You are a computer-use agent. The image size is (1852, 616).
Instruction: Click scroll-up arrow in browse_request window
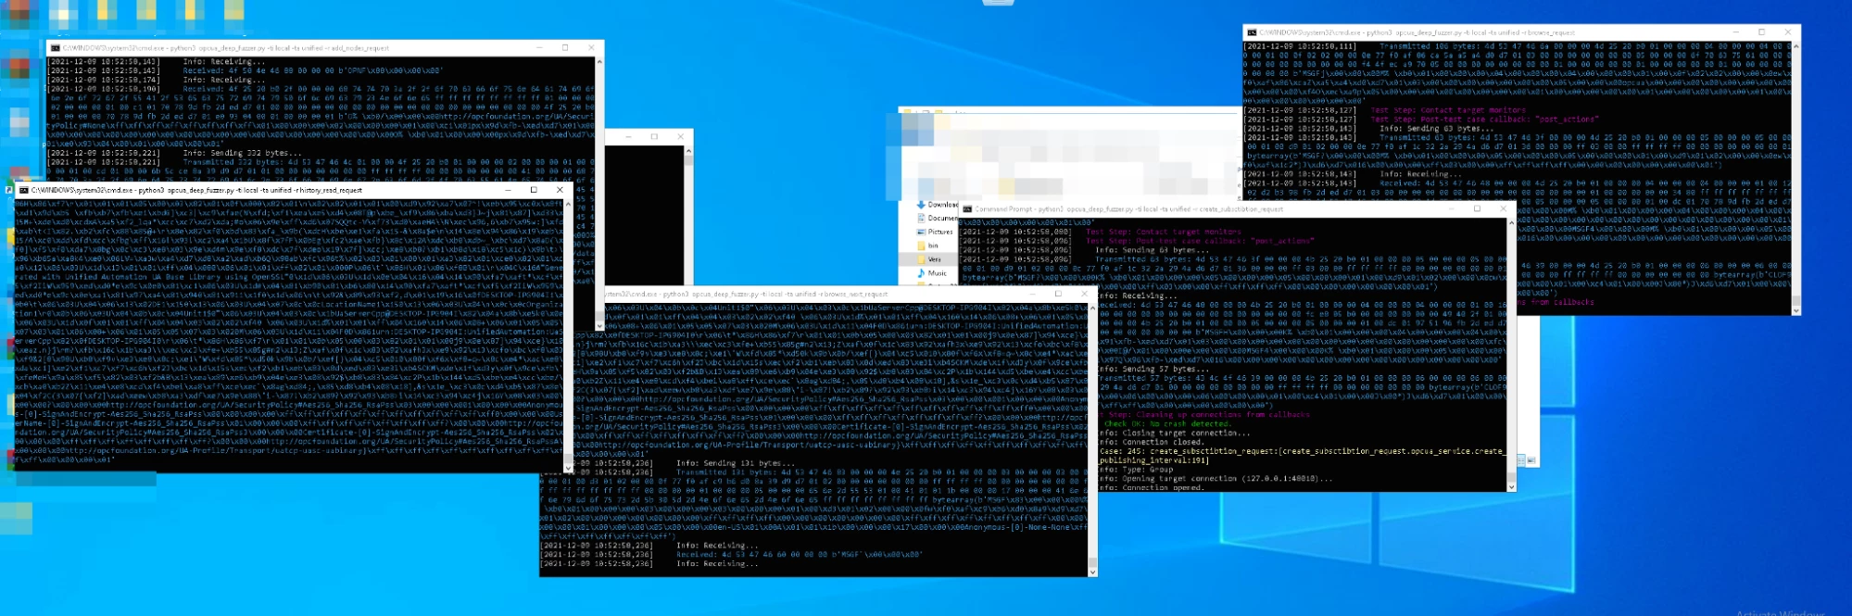(x=1796, y=45)
